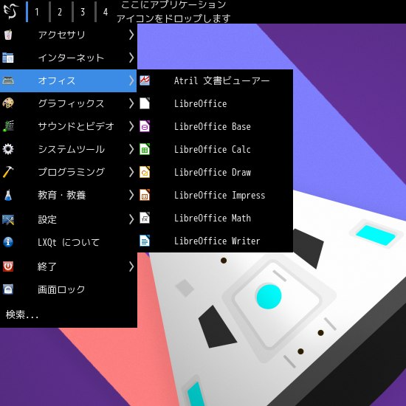Launch LibreOffice Impress
406x406 pixels.
[215, 195]
